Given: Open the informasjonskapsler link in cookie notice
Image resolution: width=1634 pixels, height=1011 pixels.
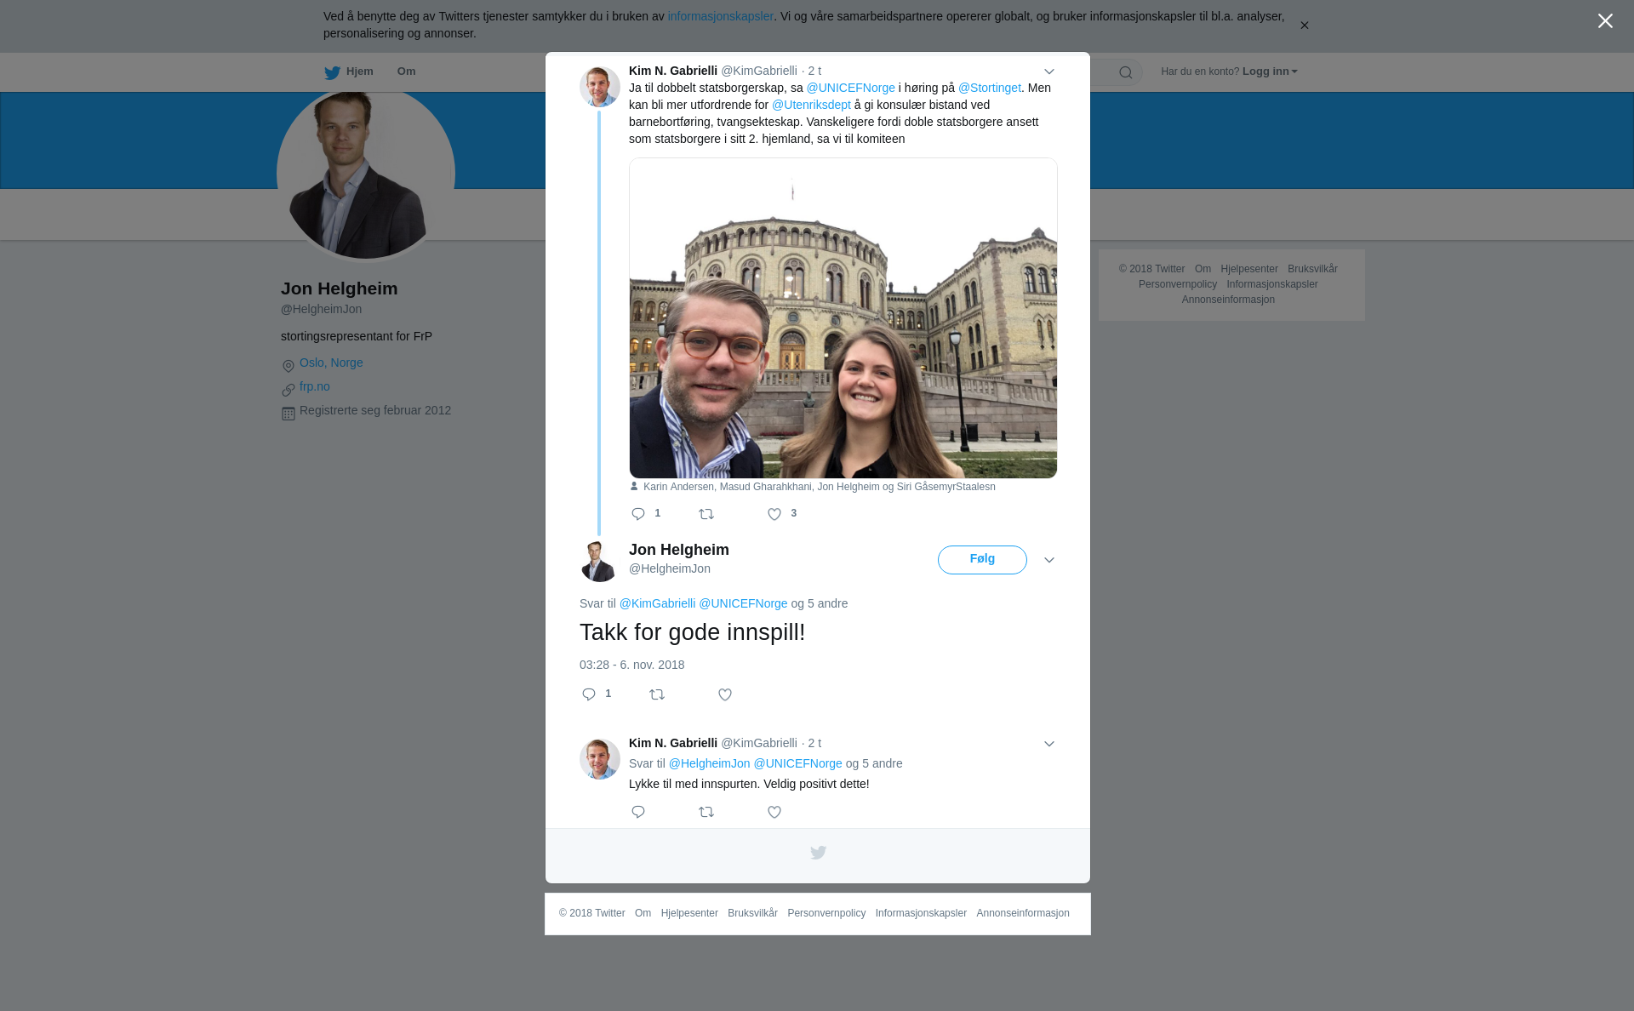Looking at the screenshot, I should tap(721, 16).
